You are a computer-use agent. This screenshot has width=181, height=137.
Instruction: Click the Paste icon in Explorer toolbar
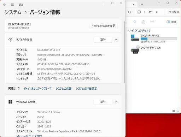[x=144, y=22]
